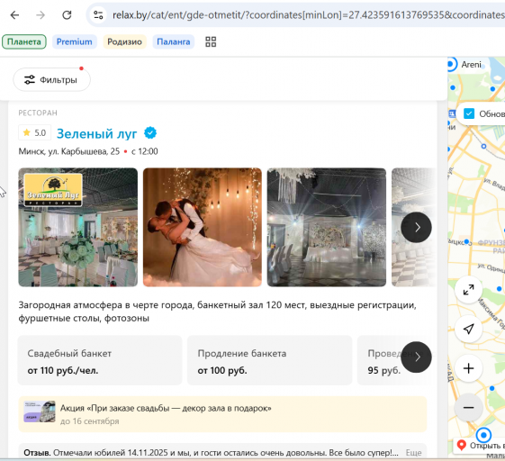This screenshot has width=505, height=461.
Task: Click the opening time с 12:00
Action: coord(145,151)
